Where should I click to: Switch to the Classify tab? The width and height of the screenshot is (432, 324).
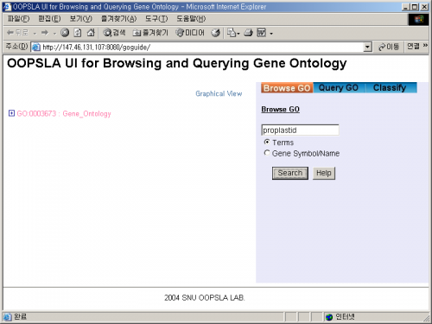[390, 87]
